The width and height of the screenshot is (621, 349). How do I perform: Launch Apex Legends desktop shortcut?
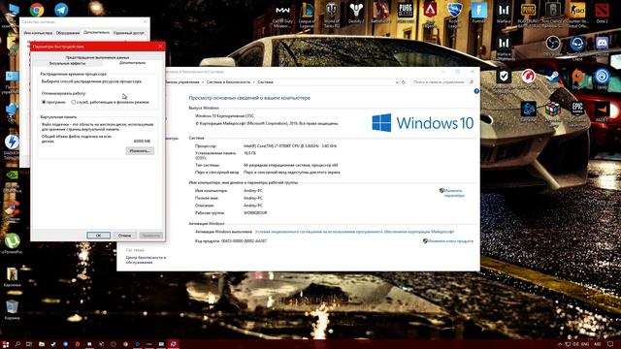430,15
